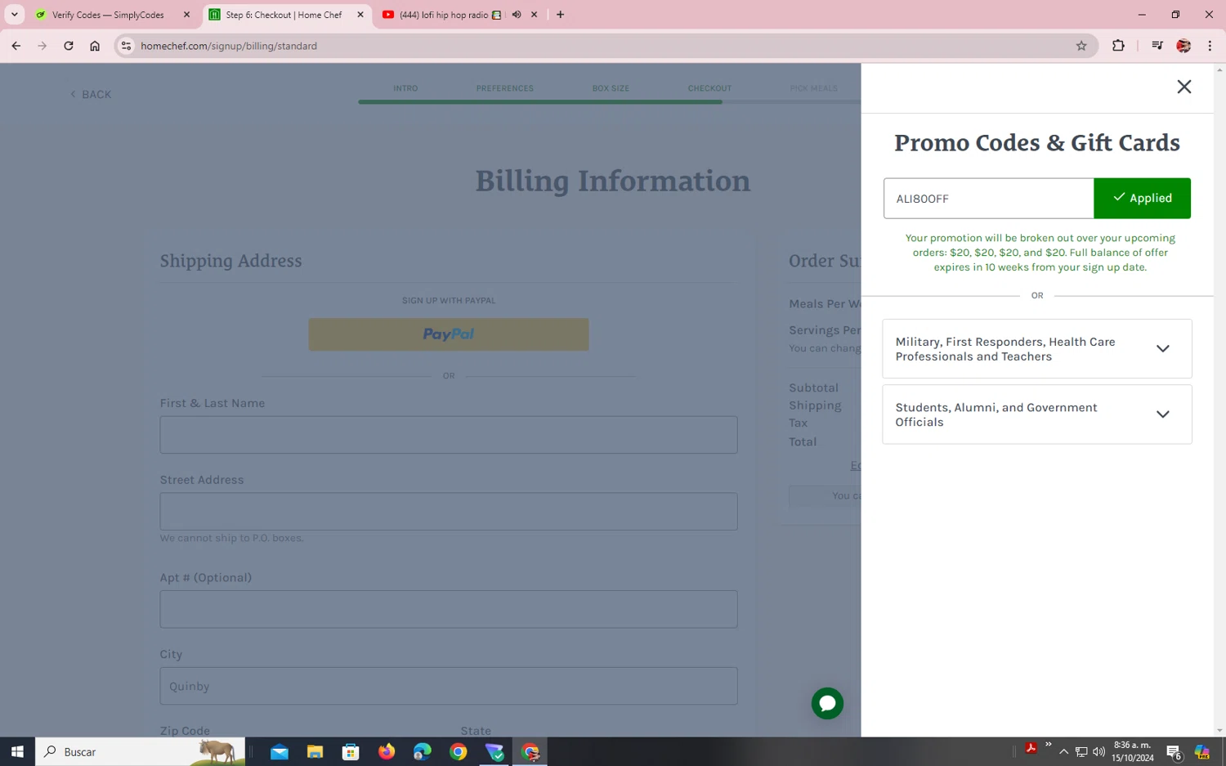
Task: Expand Students, Alumni, and Government Officials section
Action: tap(1036, 414)
